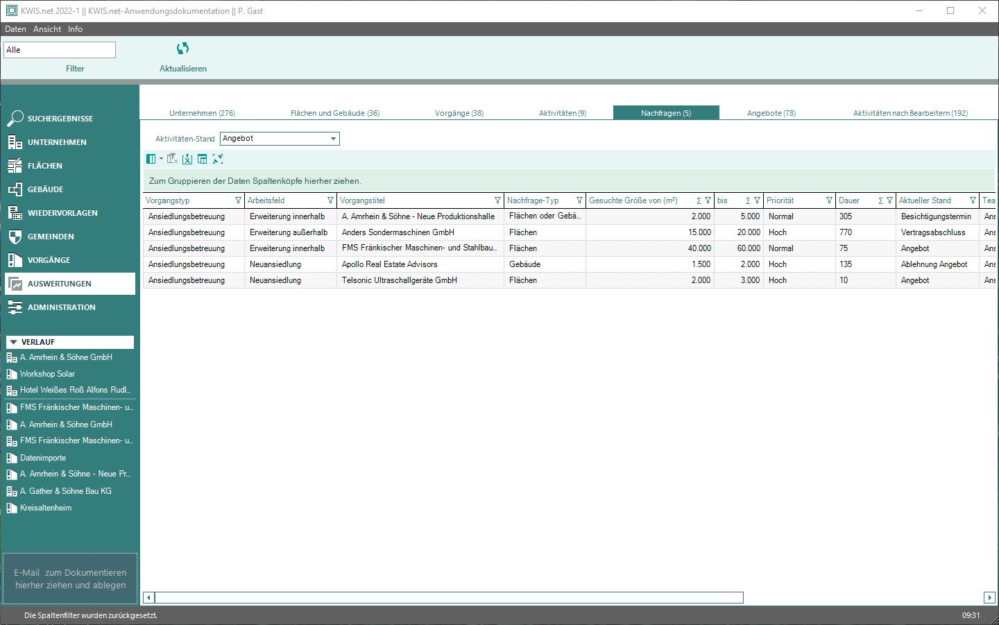The width and height of the screenshot is (999, 625).
Task: Open the Wiedervorlagen sidebar section
Action: click(69, 213)
